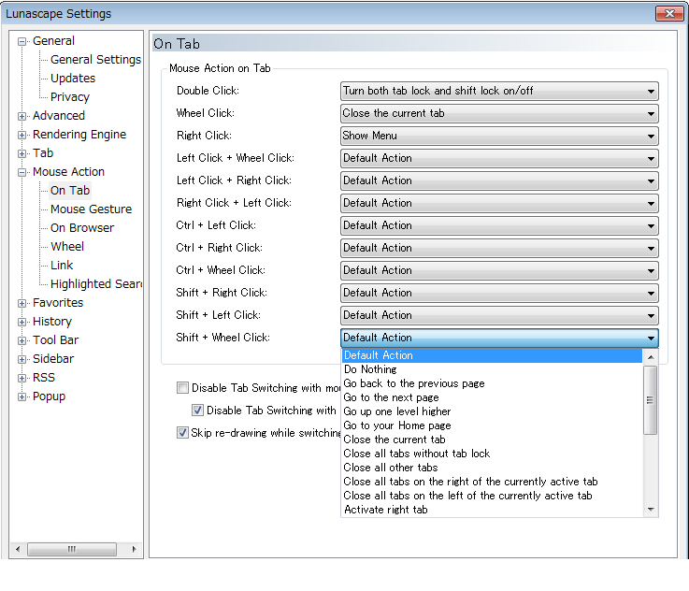689x591 pixels.
Task: Choose Go to your Home page
Action: tap(492, 425)
